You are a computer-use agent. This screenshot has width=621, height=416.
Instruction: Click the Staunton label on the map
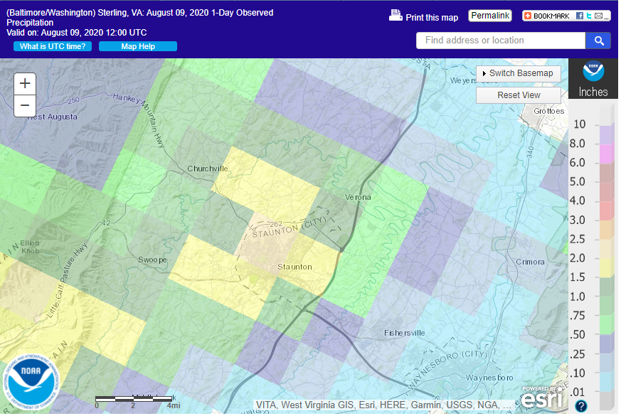click(x=296, y=267)
